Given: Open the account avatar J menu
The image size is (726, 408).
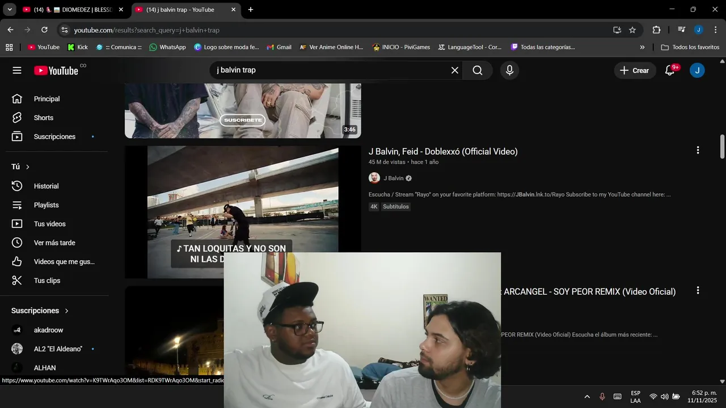Looking at the screenshot, I should pos(697,70).
